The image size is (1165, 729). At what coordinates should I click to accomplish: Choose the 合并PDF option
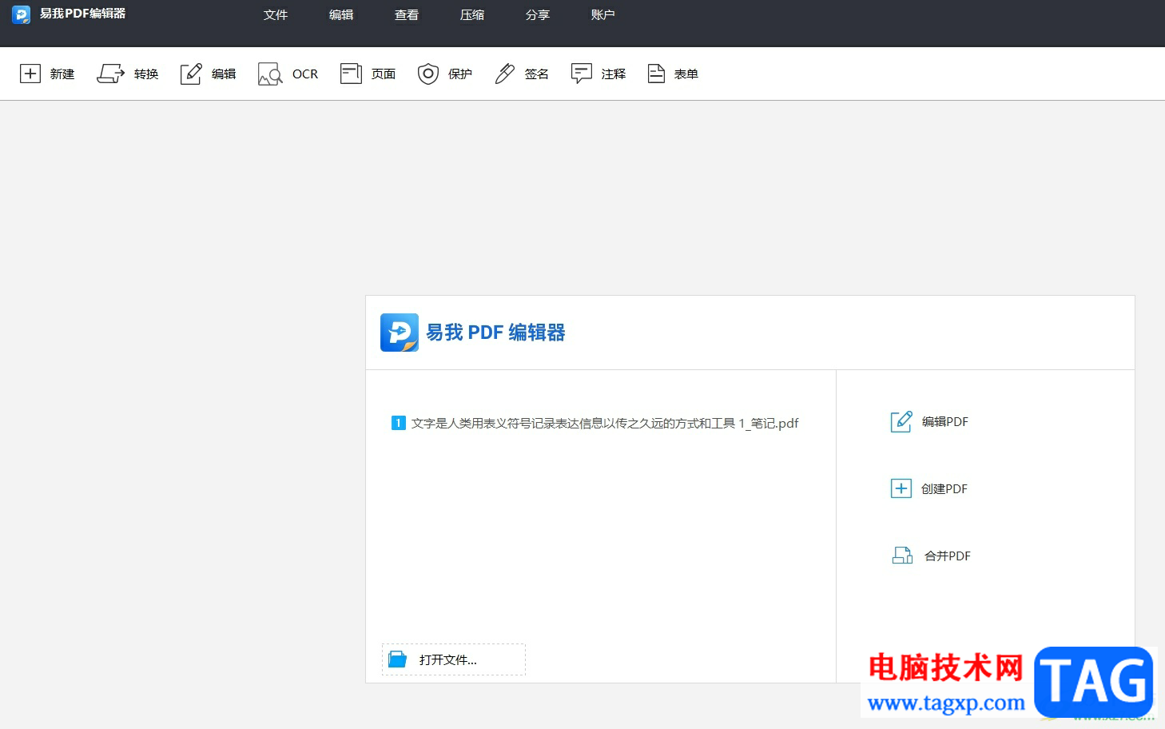948,556
